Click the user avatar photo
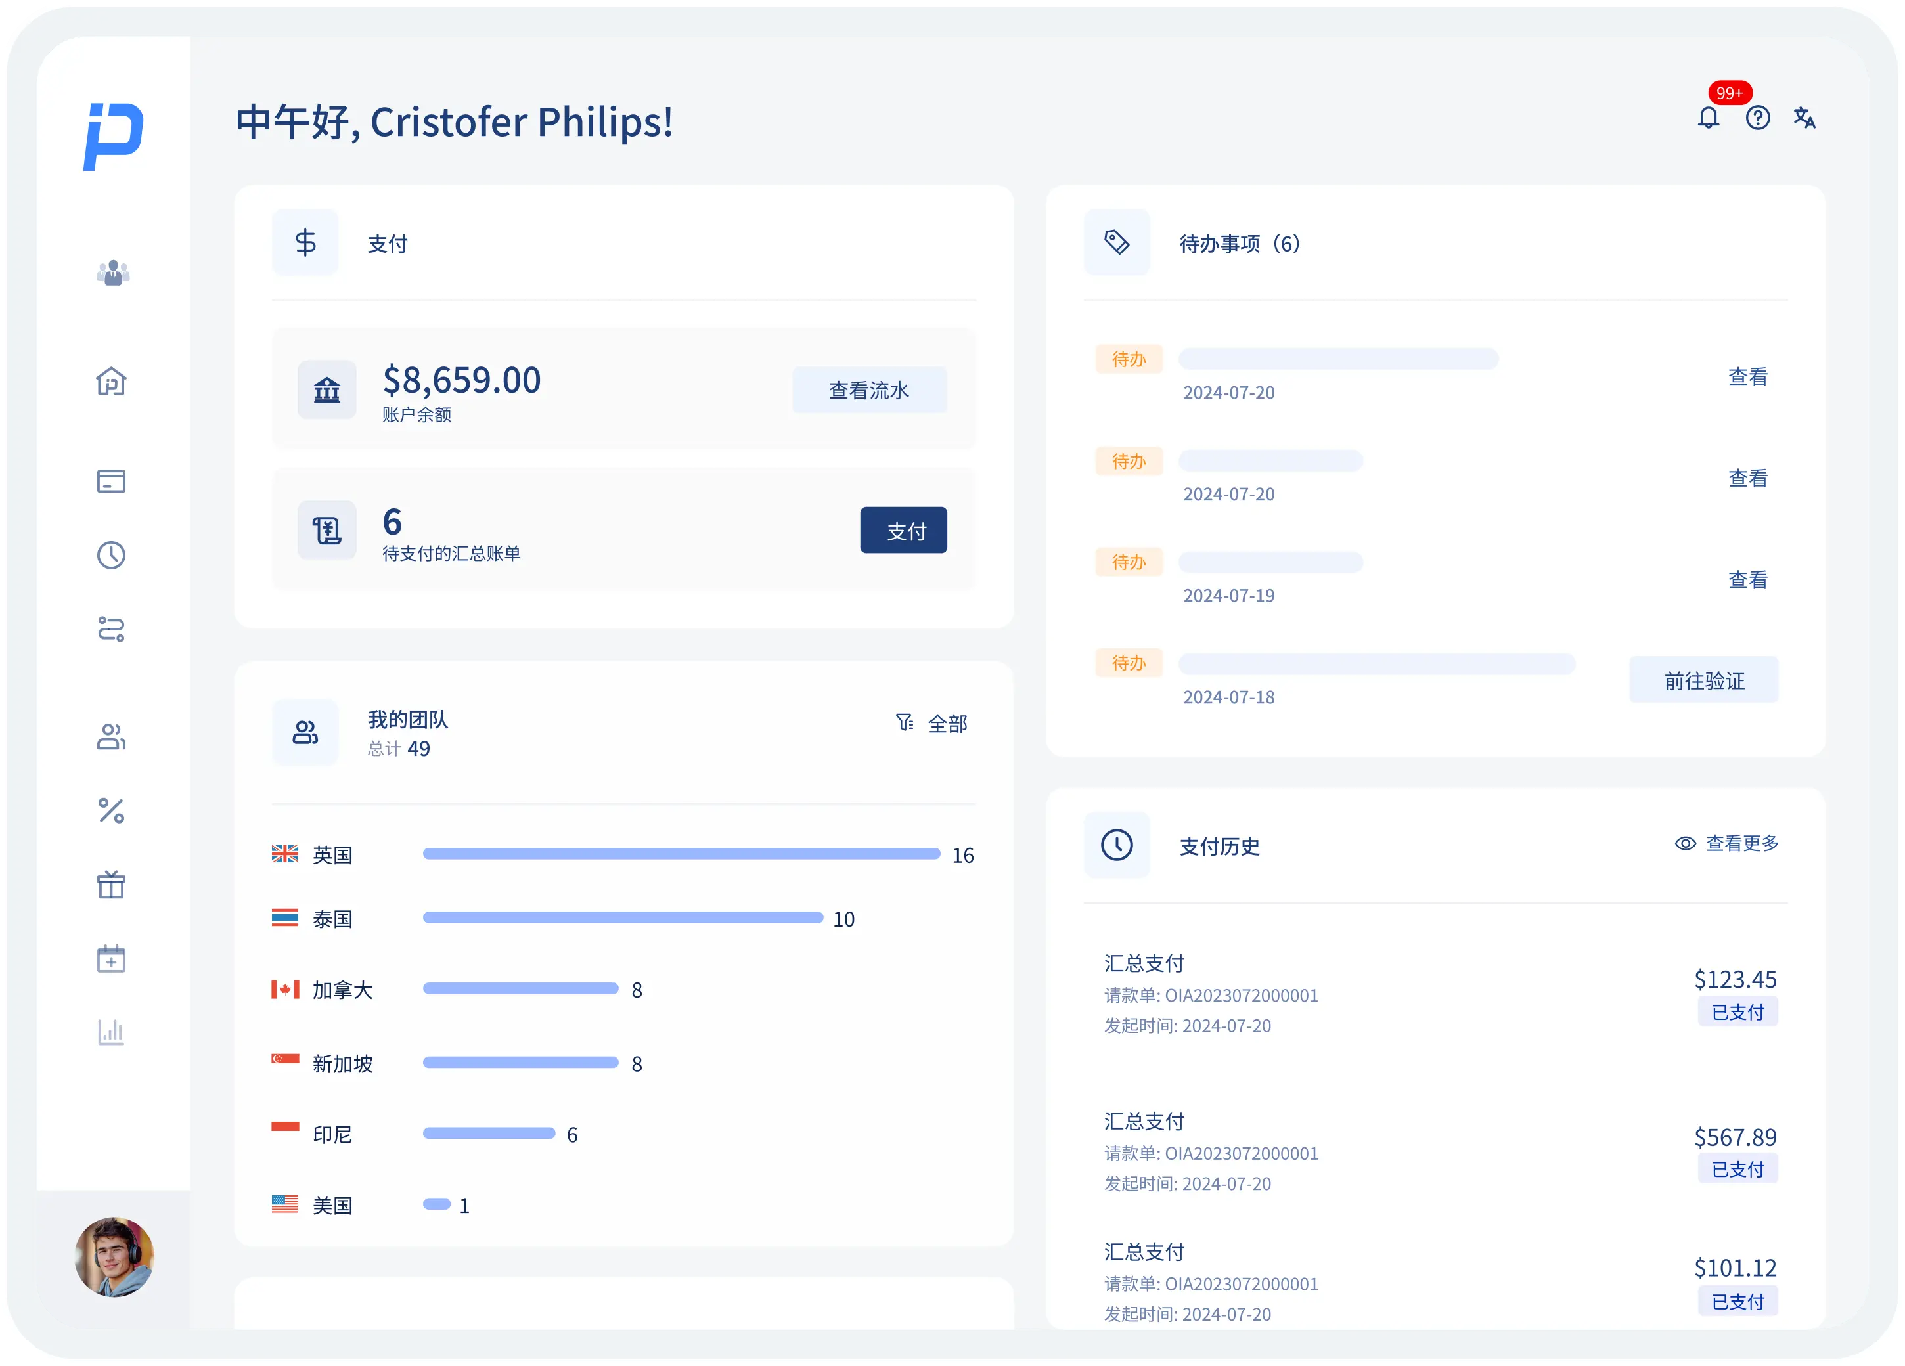This screenshot has width=1905, height=1366. point(114,1257)
